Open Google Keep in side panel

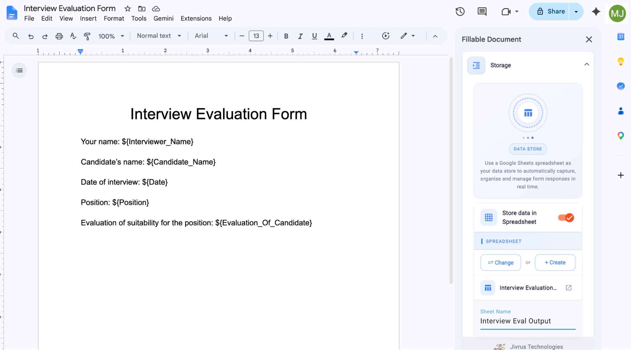click(x=621, y=61)
